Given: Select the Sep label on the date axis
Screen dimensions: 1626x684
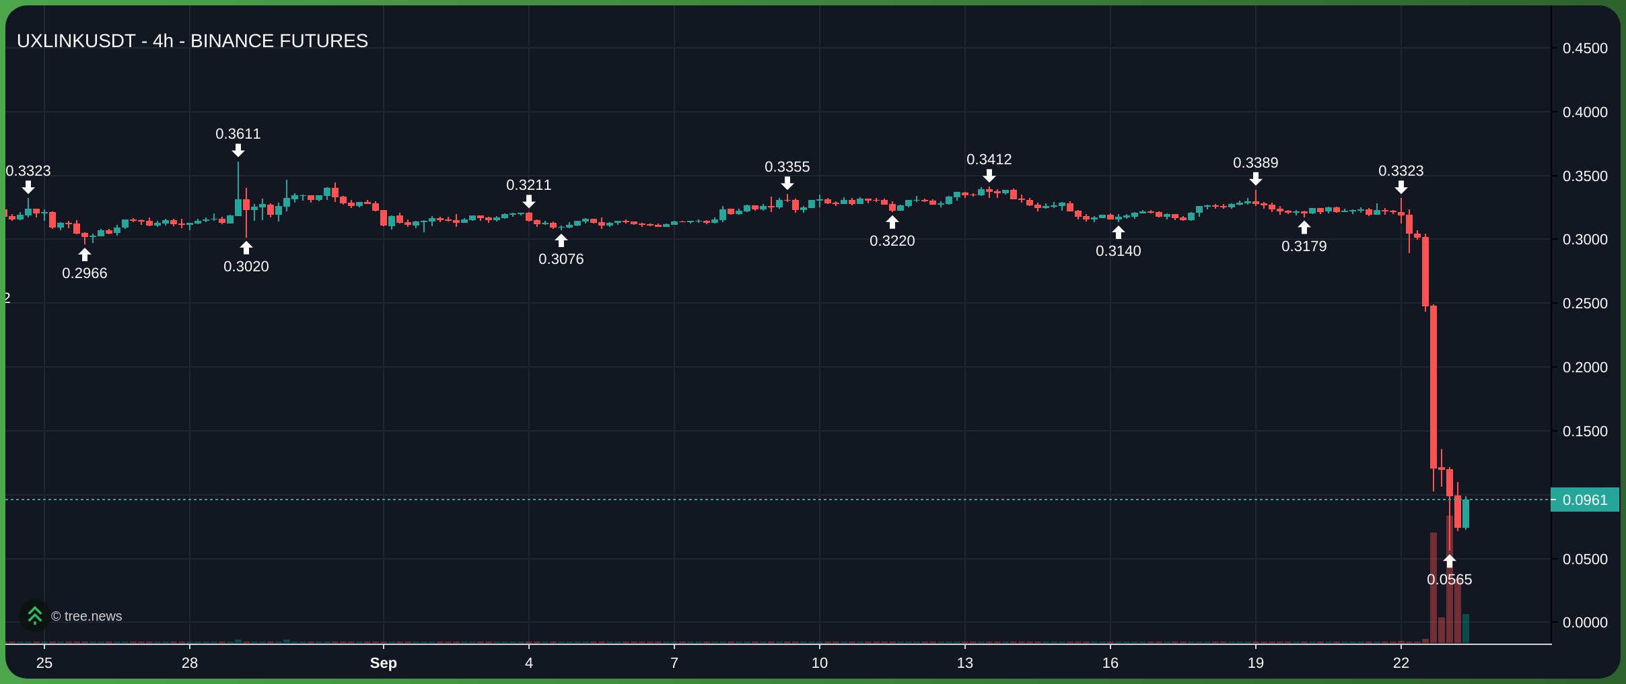Looking at the screenshot, I should pos(383,662).
